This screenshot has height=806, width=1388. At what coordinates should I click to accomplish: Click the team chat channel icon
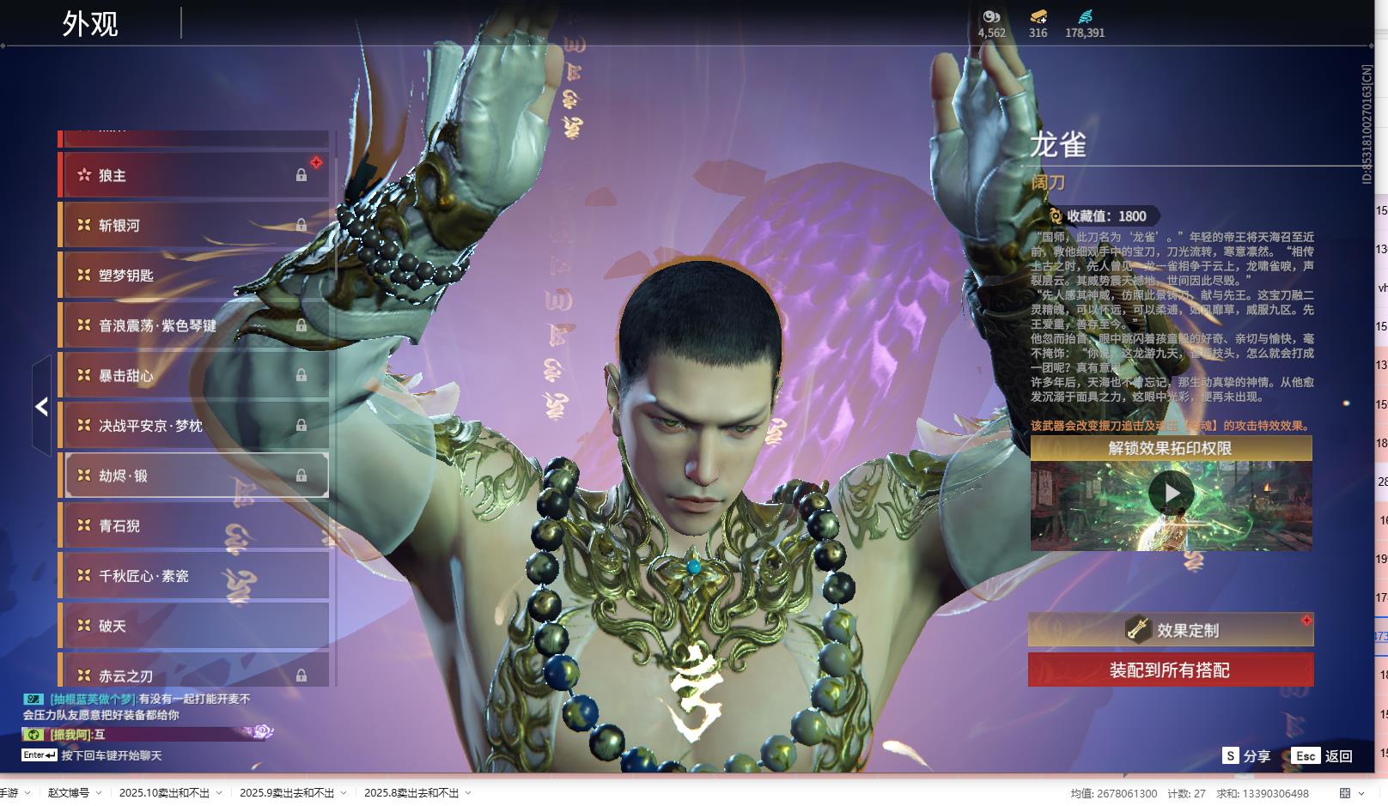pos(33,699)
